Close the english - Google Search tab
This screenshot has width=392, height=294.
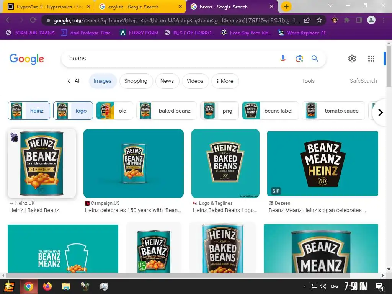(x=180, y=7)
